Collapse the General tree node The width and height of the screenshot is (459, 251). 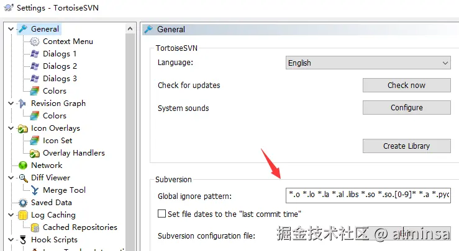(11, 29)
